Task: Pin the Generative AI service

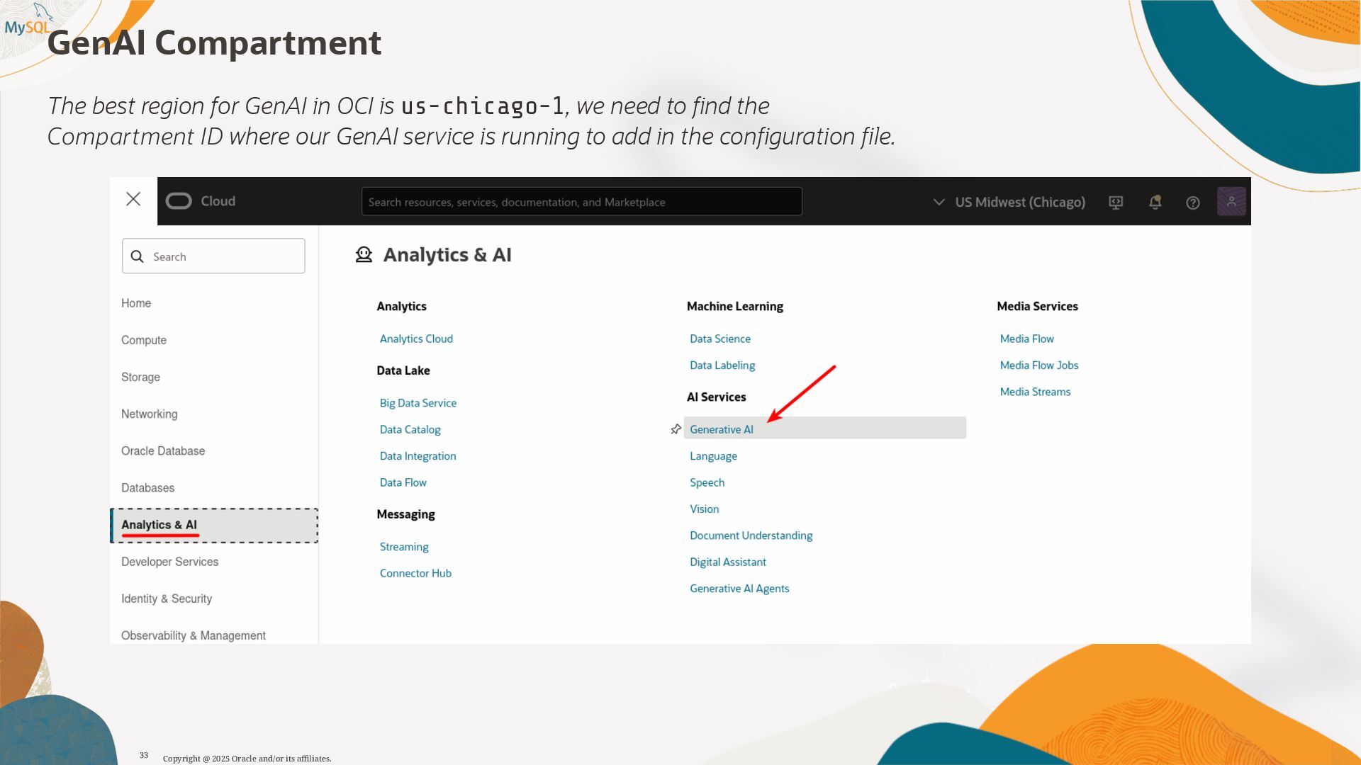Action: [676, 429]
